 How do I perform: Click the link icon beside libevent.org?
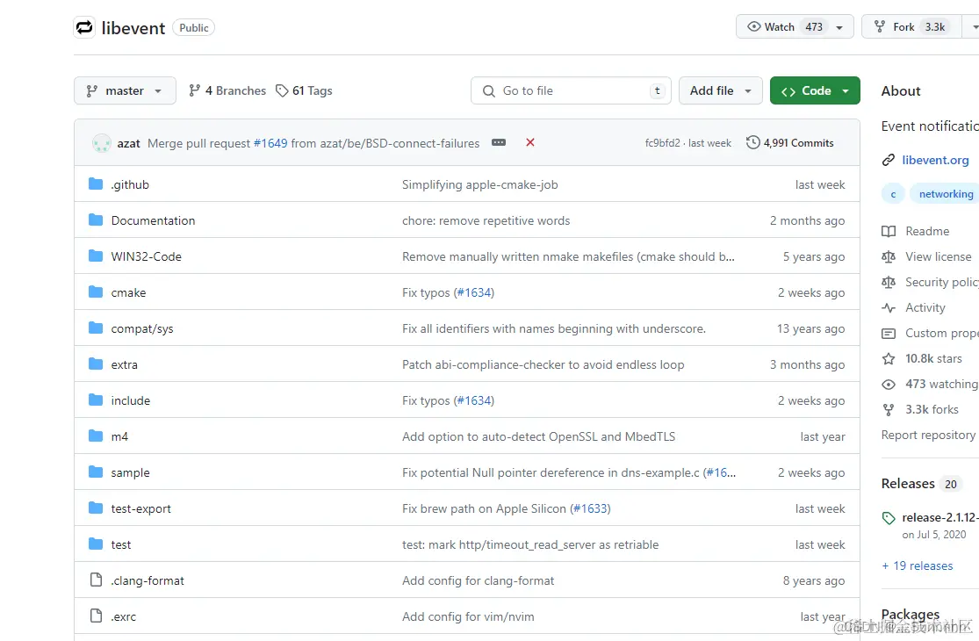coord(889,161)
